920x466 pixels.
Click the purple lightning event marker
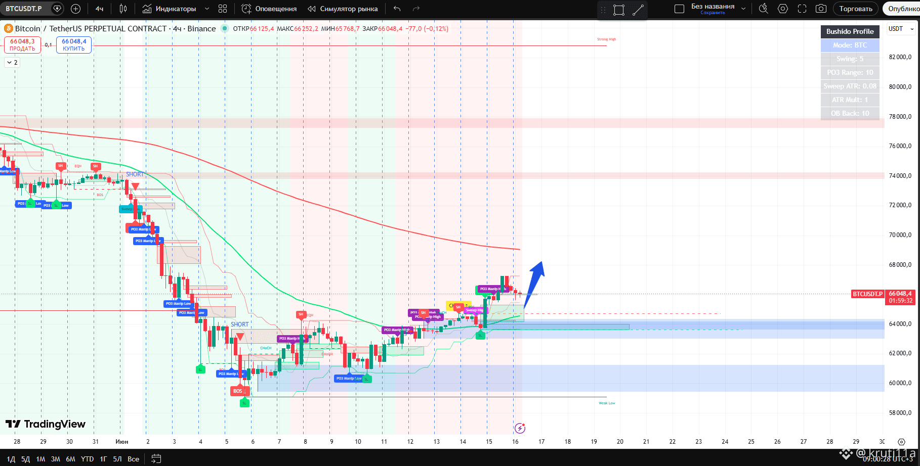(520, 429)
